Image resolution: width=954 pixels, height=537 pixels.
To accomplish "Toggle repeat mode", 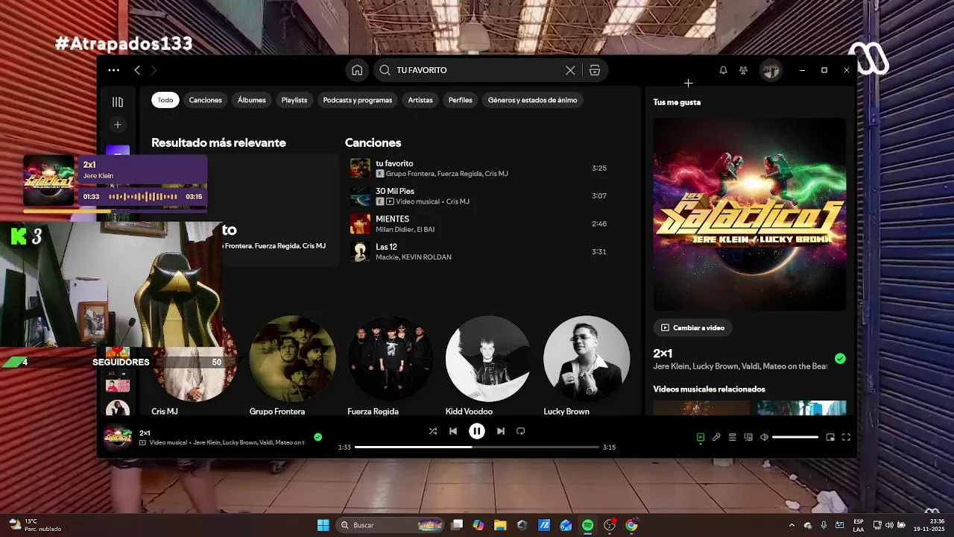I will 521,431.
